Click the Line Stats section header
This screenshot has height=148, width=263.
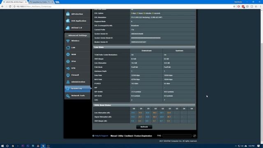pos(144,47)
